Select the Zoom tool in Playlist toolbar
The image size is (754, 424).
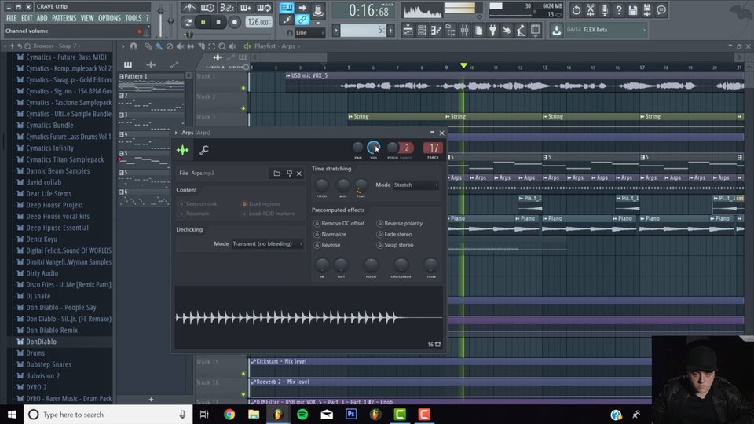pos(222,46)
